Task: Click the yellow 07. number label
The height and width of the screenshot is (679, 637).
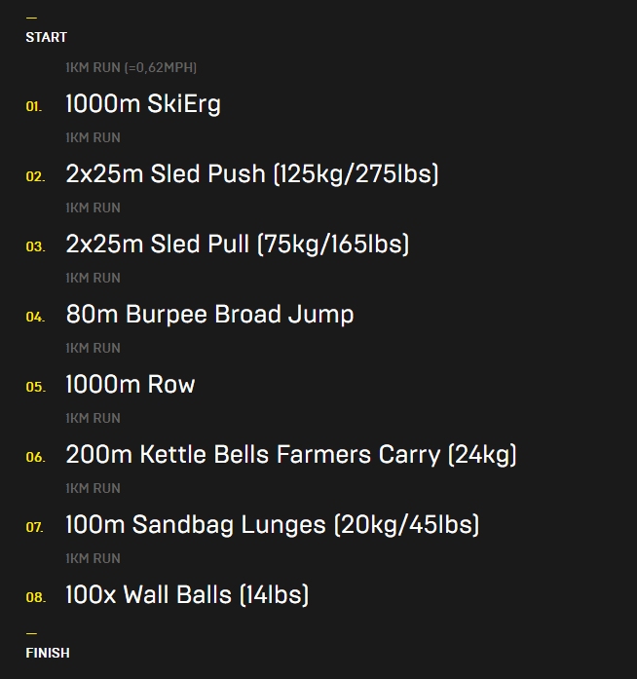Action: [x=35, y=527]
